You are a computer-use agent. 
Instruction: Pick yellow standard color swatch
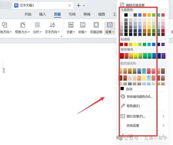(135, 44)
